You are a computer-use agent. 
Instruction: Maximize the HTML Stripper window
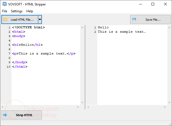153,4
